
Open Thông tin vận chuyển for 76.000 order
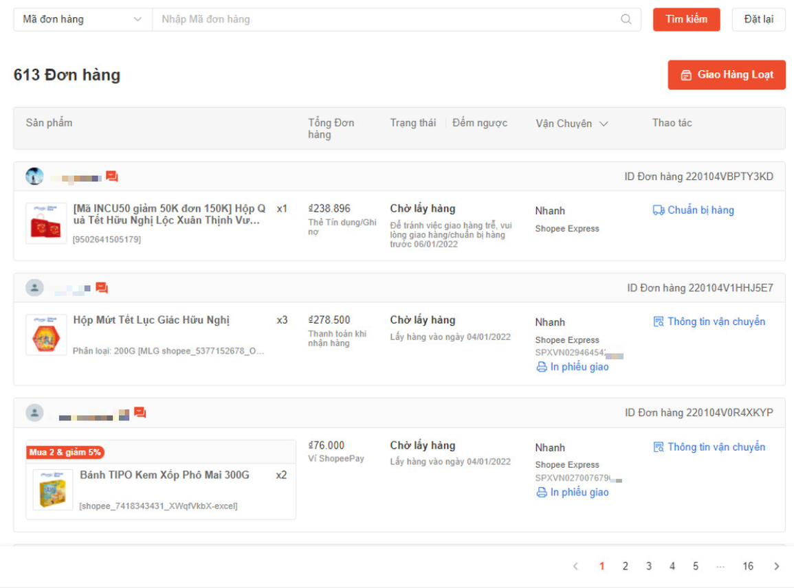709,446
